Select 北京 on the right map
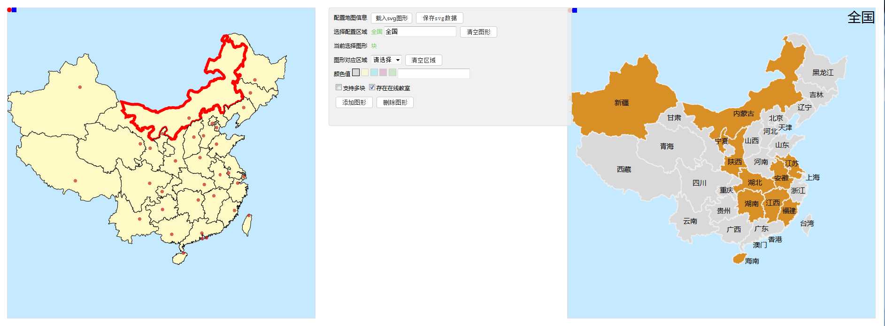 (x=776, y=118)
